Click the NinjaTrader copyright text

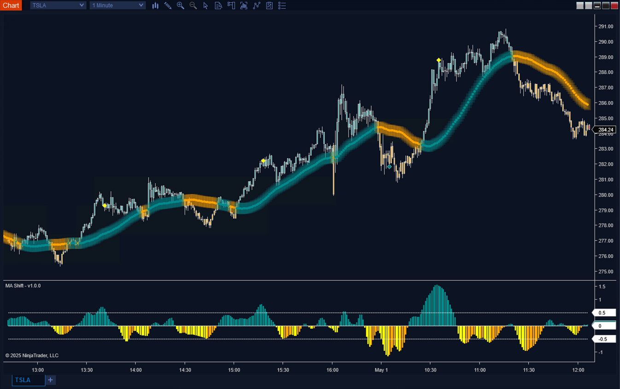coord(31,355)
